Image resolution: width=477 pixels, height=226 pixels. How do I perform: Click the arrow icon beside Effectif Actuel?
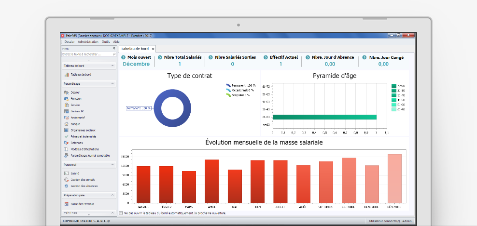click(x=266, y=57)
